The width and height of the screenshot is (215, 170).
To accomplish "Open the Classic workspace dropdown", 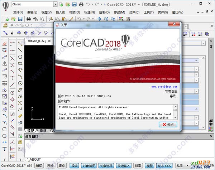I will point(55,4).
